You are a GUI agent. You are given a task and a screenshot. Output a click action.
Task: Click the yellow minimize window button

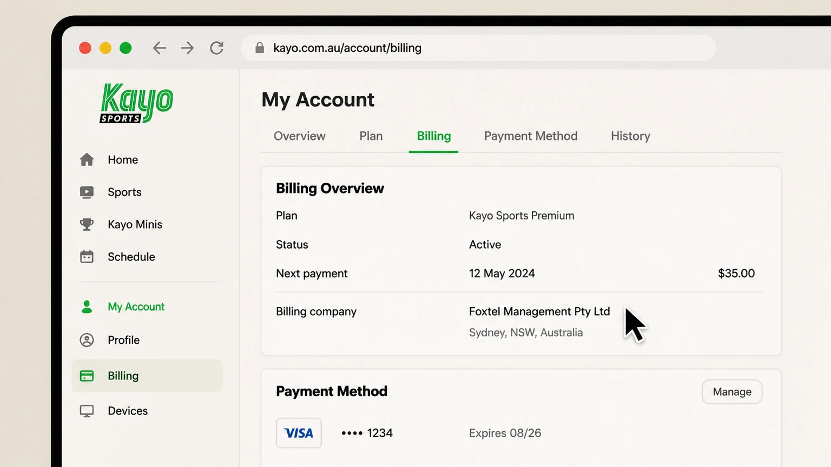pyautogui.click(x=105, y=48)
